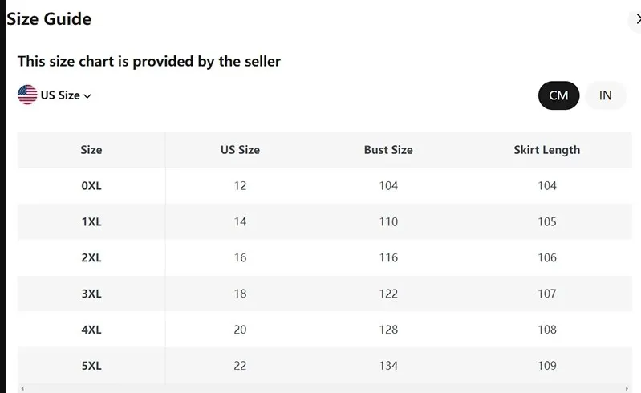The width and height of the screenshot is (641, 393).
Task: Select the 0XL size row
Action: point(91,186)
